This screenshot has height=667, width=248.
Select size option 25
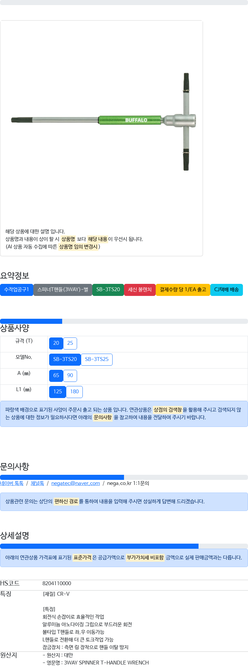pyautogui.click(x=70, y=343)
